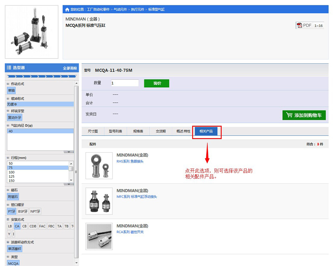Expand the stroke list bottom arrow
This screenshot has width=333, height=266.
(x=69, y=184)
